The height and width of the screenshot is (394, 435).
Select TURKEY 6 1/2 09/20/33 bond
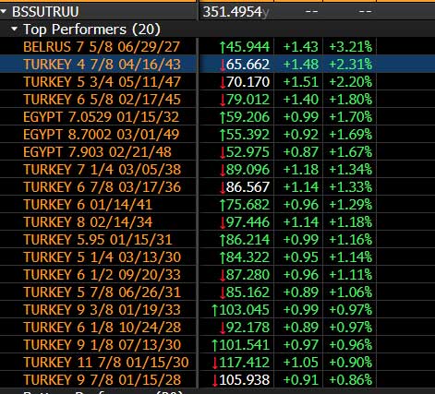[x=102, y=275]
